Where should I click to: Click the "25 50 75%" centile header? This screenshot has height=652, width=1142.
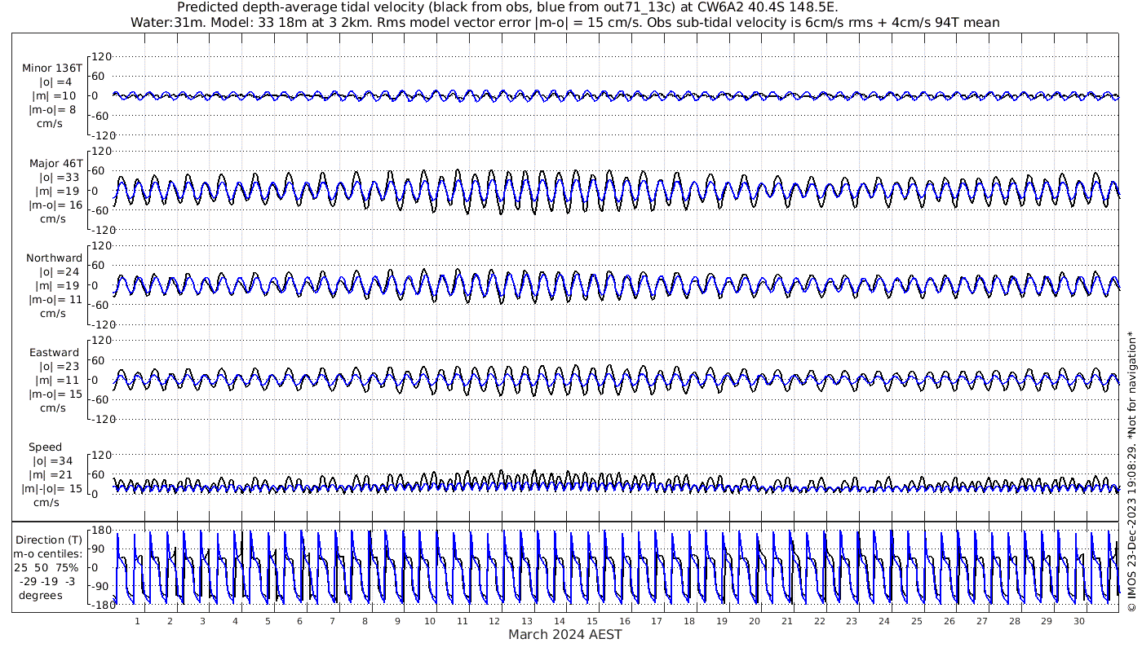(x=46, y=567)
